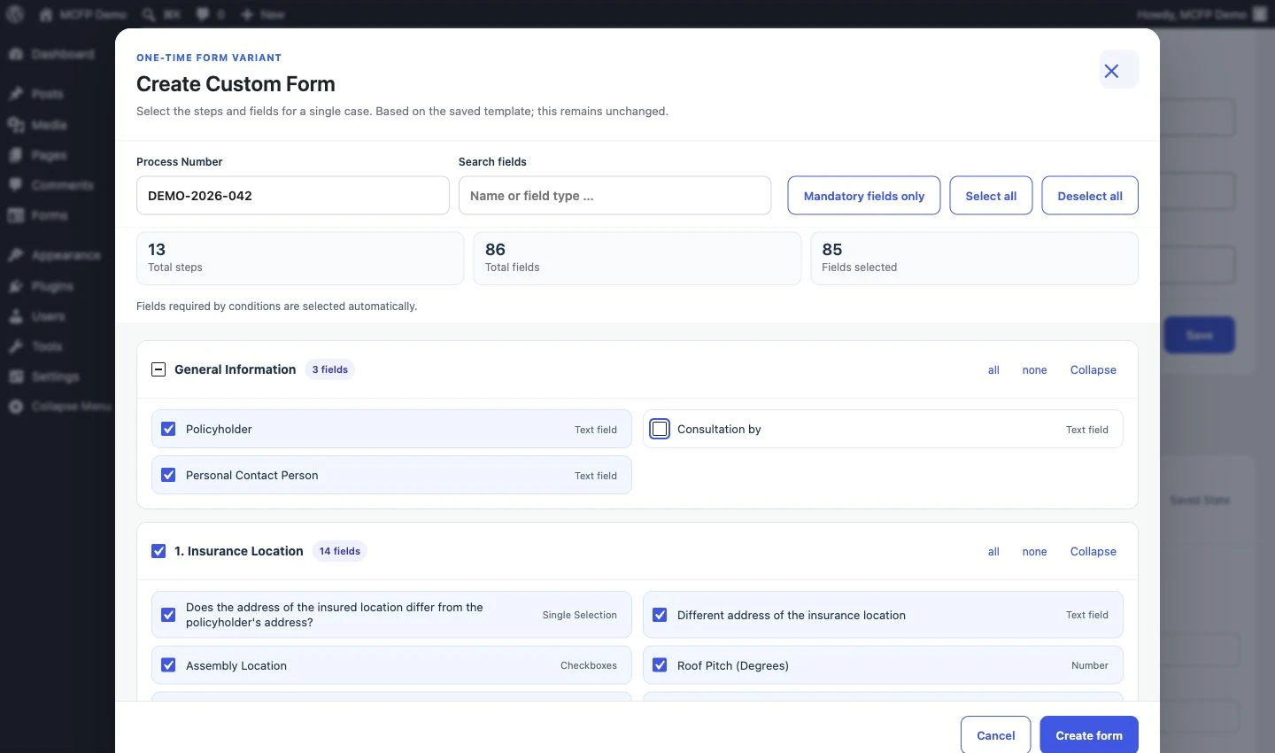Click the Create form button
The image size is (1275, 753).
(1089, 735)
